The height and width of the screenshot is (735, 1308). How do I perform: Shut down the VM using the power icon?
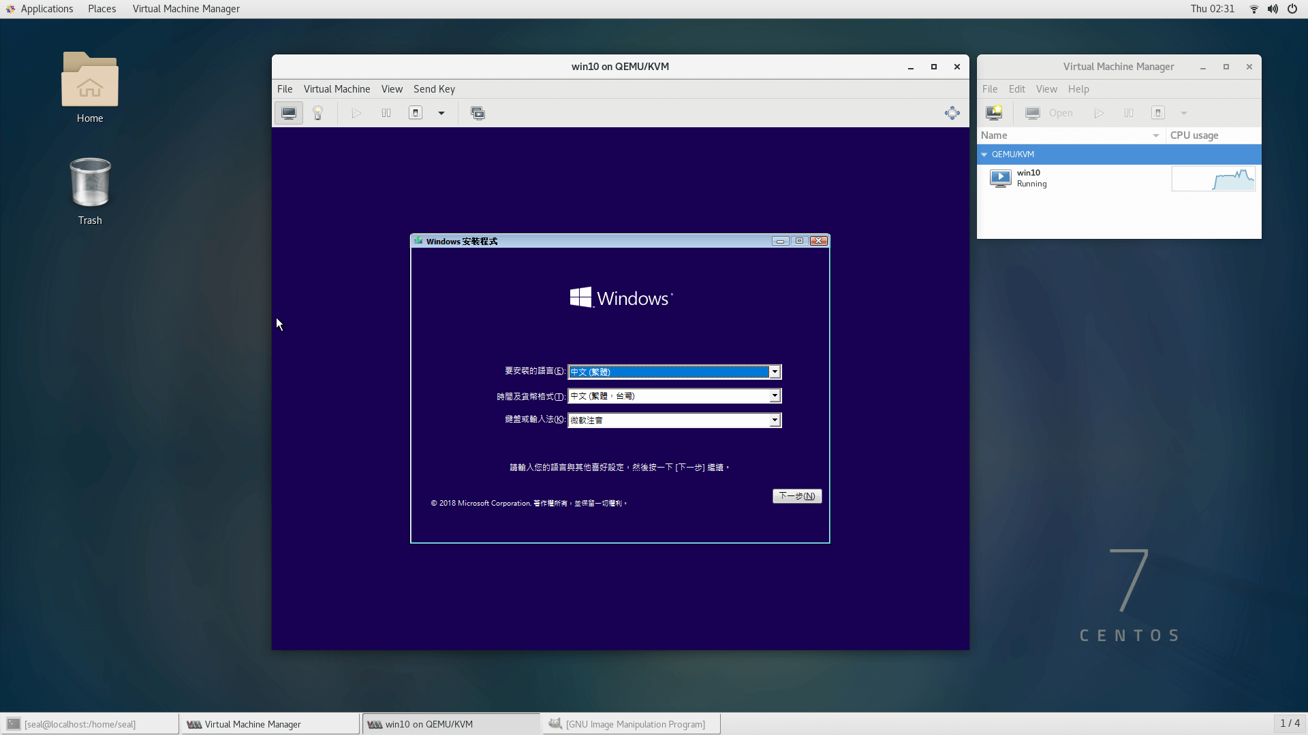pos(1157,113)
